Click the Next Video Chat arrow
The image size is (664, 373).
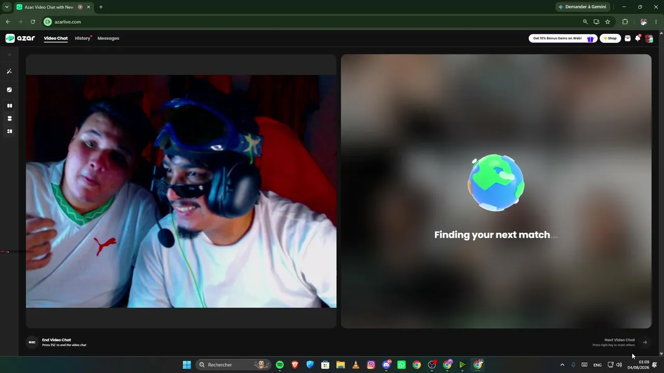pos(645,342)
